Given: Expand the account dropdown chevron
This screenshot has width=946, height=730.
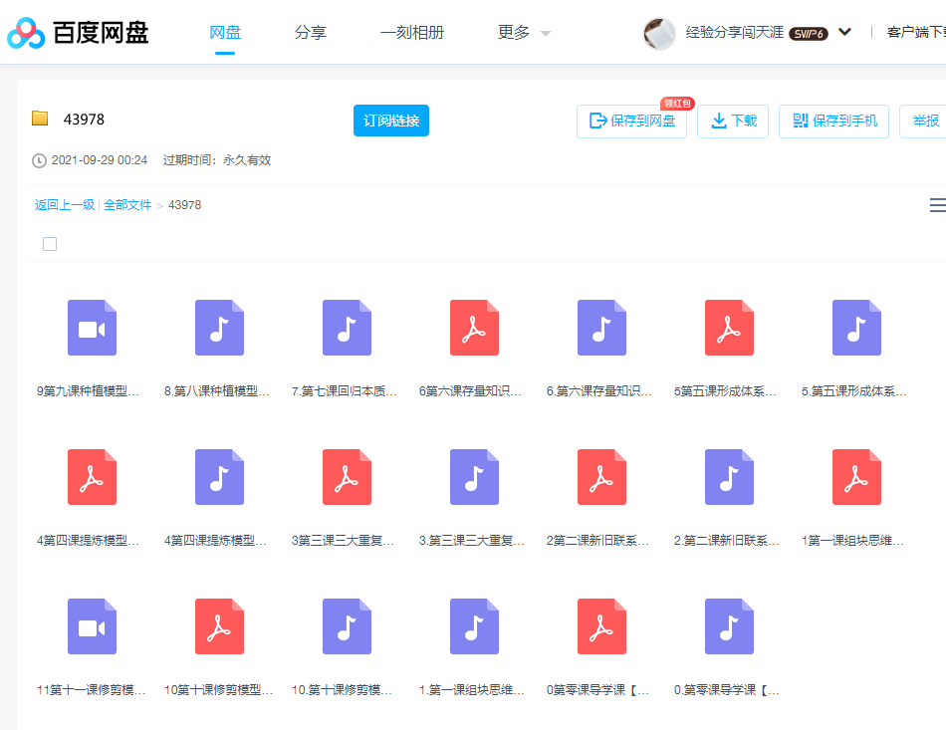Looking at the screenshot, I should coord(844,32).
